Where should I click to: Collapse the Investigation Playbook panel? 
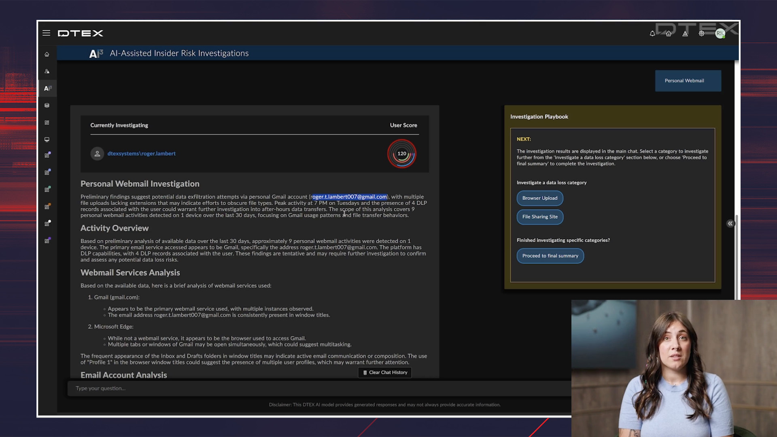[x=730, y=223]
